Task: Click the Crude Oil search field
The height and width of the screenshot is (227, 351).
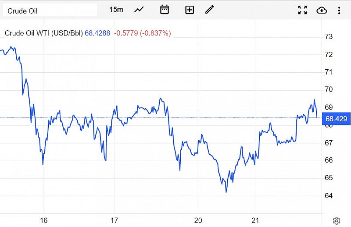Action: click(x=49, y=11)
